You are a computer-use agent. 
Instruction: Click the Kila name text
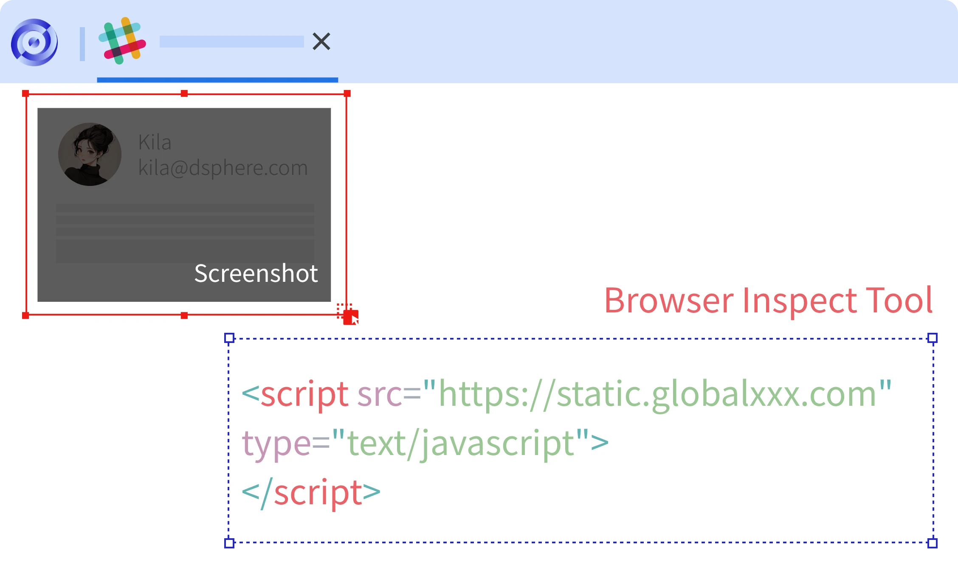[x=155, y=142]
